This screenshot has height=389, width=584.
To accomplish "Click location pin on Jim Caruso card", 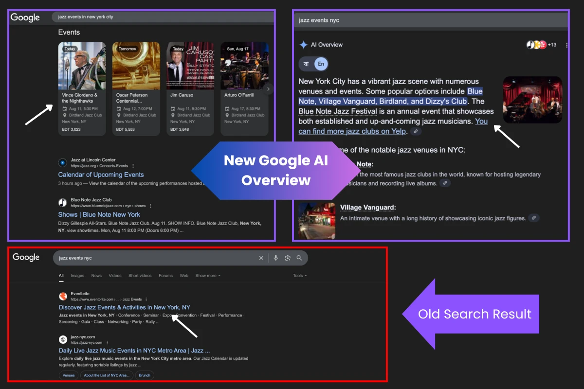I will (x=173, y=115).
